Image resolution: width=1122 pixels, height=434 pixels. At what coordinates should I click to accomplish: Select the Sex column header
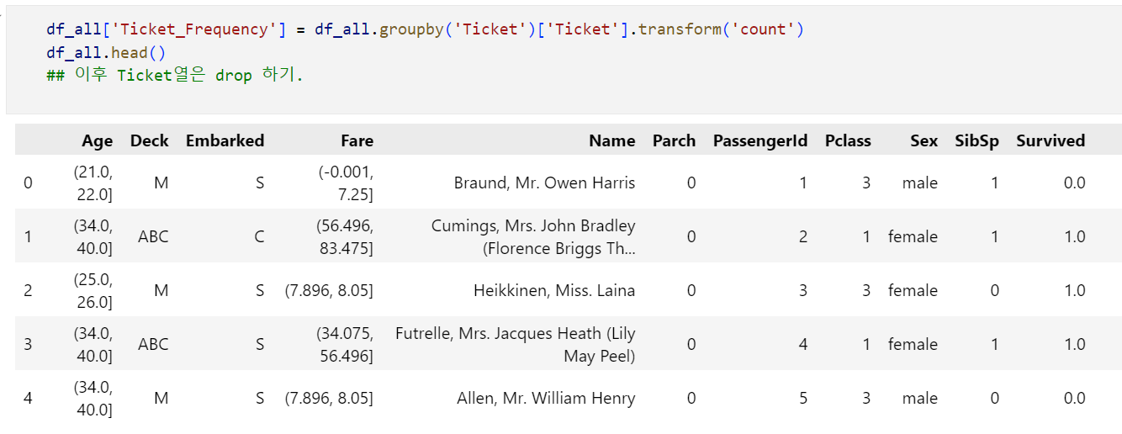pos(924,140)
